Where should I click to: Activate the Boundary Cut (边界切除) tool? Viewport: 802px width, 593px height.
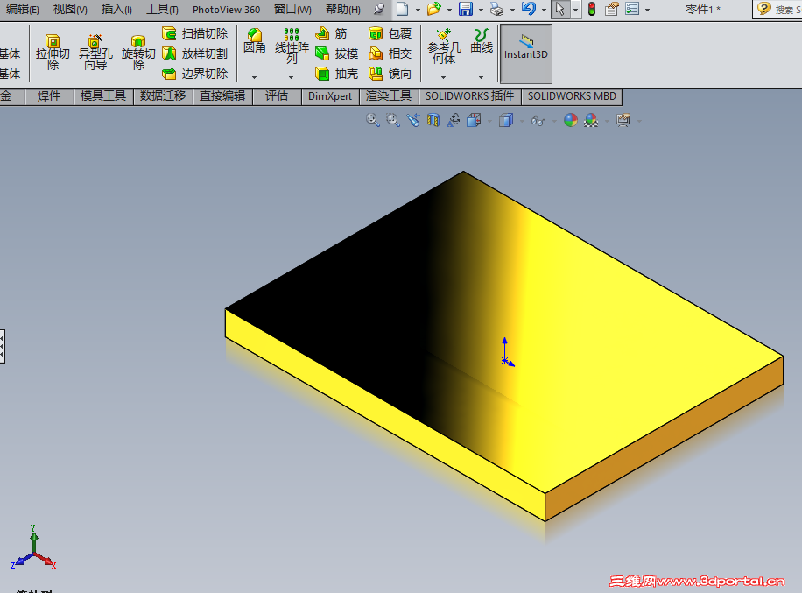tap(195, 74)
